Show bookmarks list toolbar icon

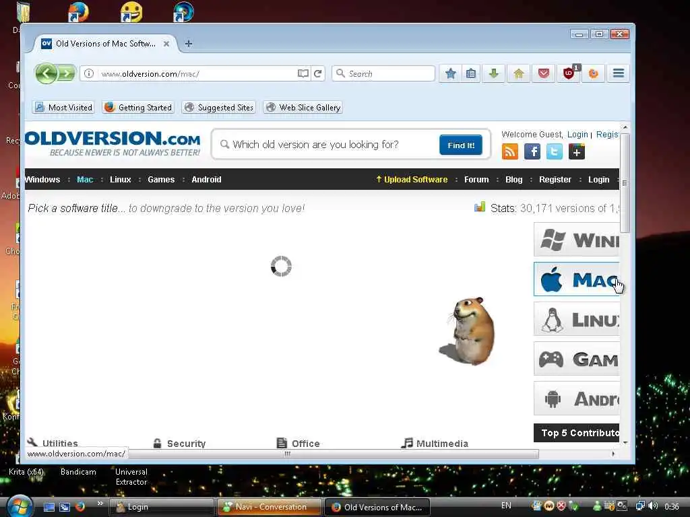pos(471,73)
